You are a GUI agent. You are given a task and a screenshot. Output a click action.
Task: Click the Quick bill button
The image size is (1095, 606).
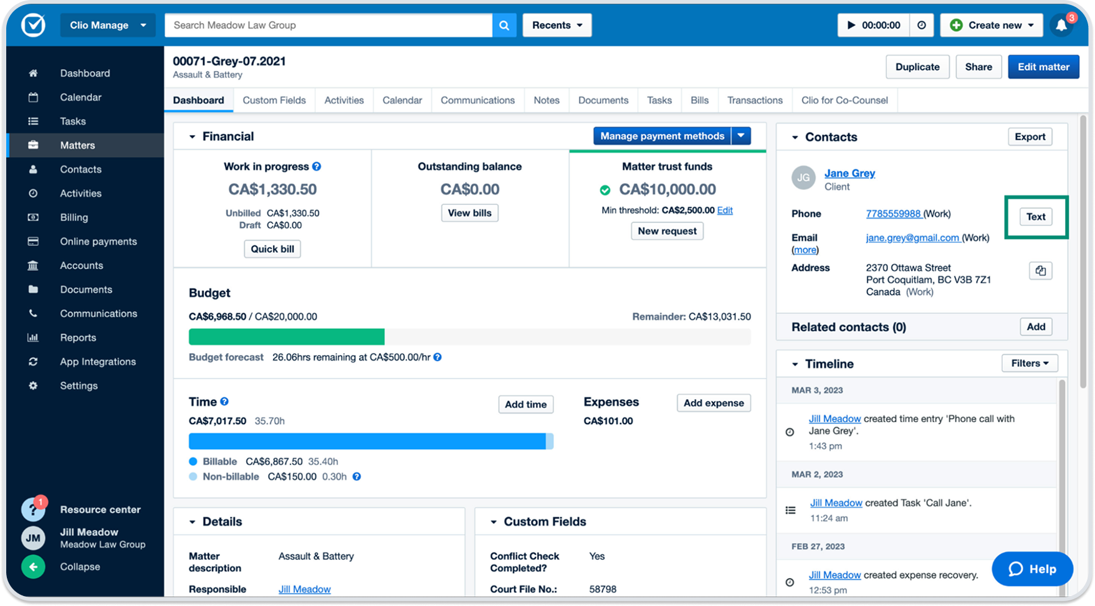[x=272, y=249]
